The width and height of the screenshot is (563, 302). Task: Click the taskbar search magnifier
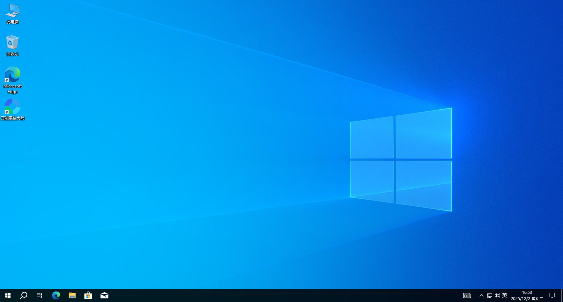pos(24,295)
